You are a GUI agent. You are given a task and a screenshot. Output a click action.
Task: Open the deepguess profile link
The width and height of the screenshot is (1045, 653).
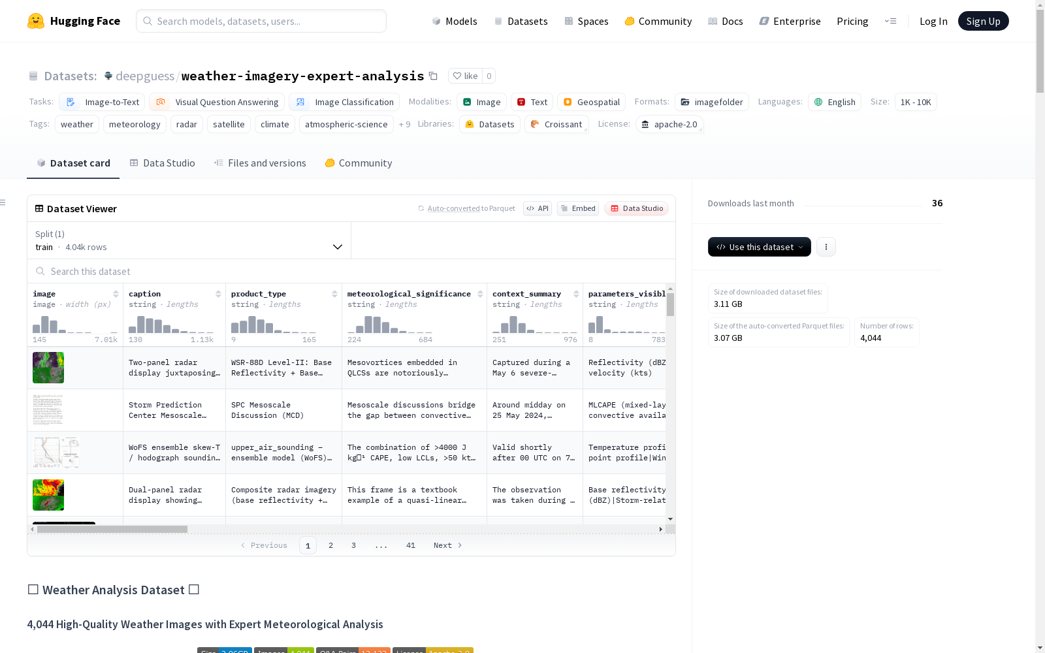(x=145, y=76)
